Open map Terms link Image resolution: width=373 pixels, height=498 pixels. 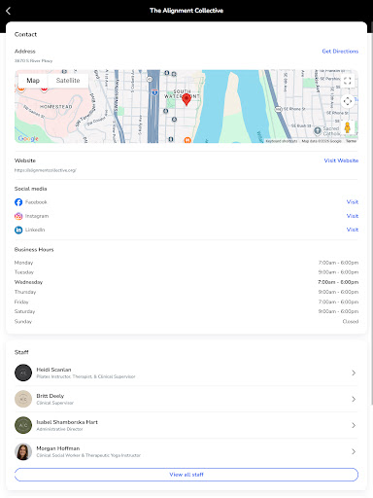coord(351,141)
